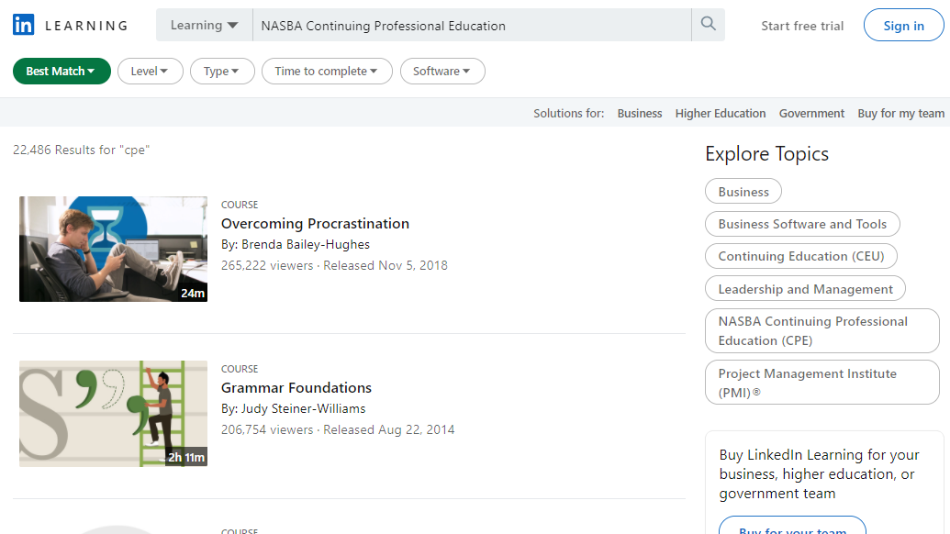Image resolution: width=950 pixels, height=534 pixels.
Task: Open the Grammar Foundations course thumbnail
Action: point(113,414)
